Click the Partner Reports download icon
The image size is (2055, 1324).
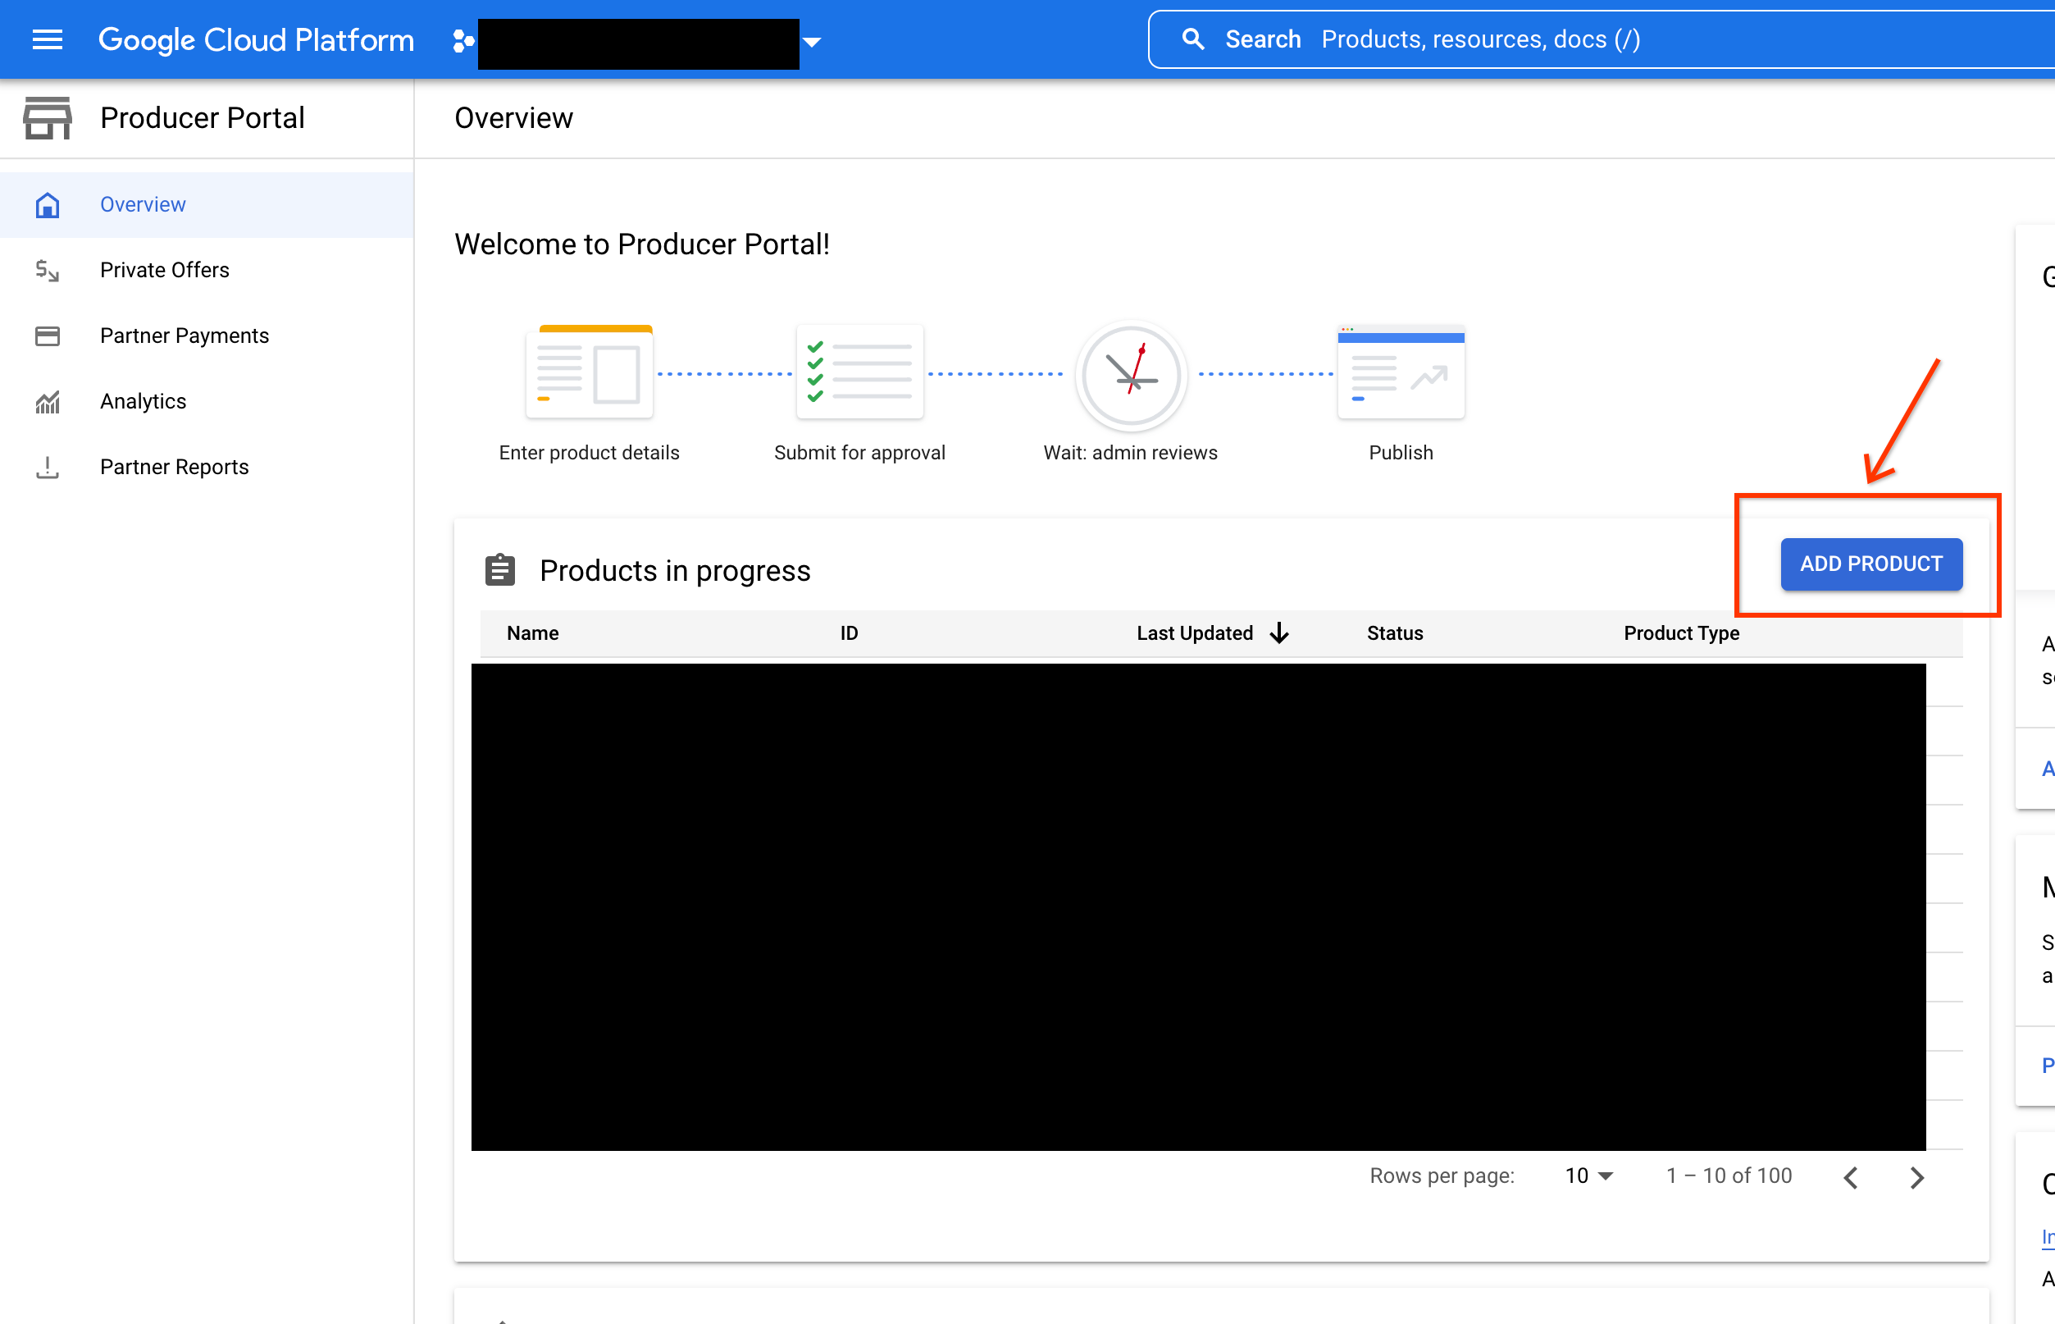coord(48,467)
